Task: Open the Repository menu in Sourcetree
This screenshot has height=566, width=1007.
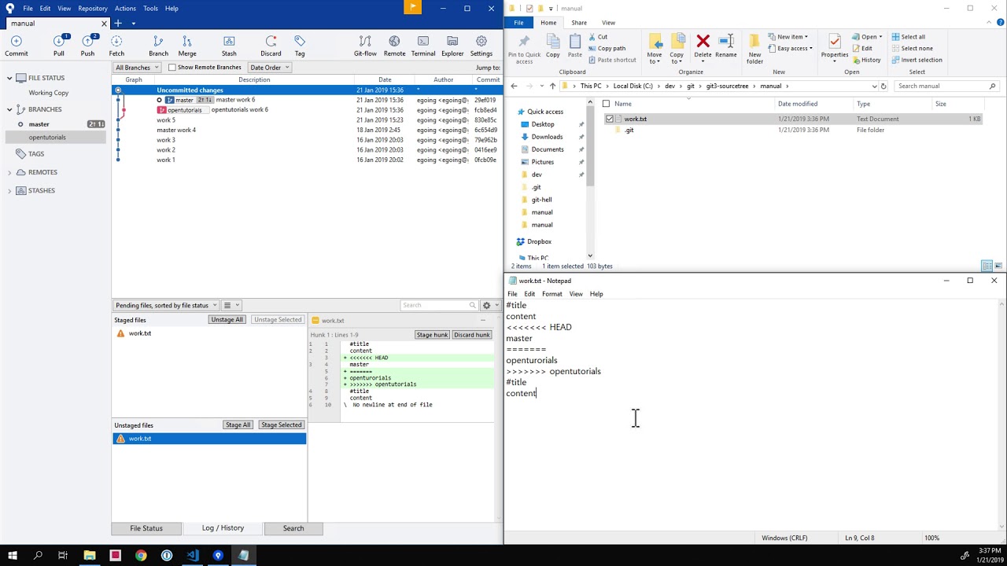Action: (x=93, y=8)
